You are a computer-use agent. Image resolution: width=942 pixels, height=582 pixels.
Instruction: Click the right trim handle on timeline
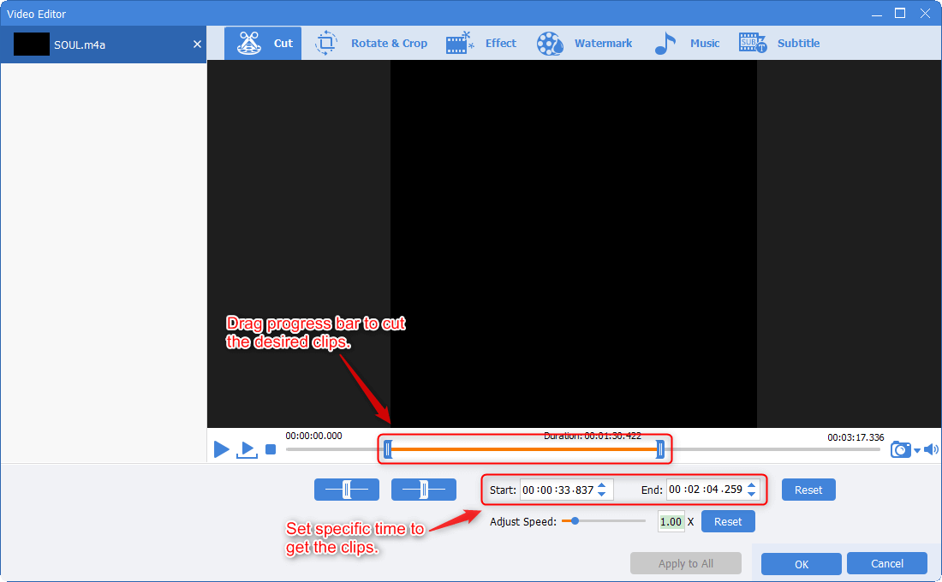(x=660, y=448)
